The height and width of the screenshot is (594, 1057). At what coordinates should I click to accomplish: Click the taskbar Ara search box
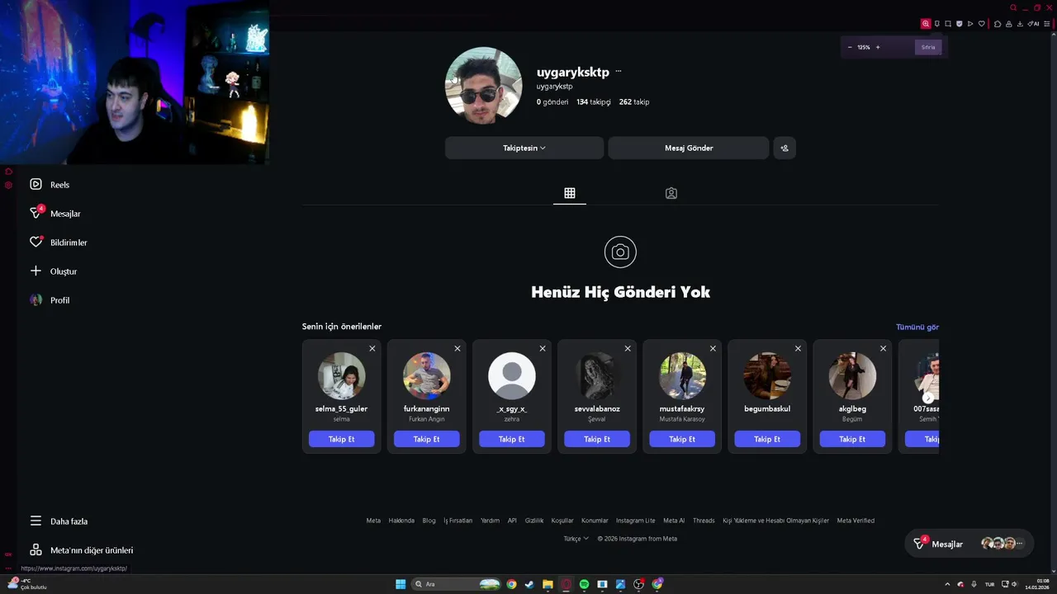click(x=456, y=584)
